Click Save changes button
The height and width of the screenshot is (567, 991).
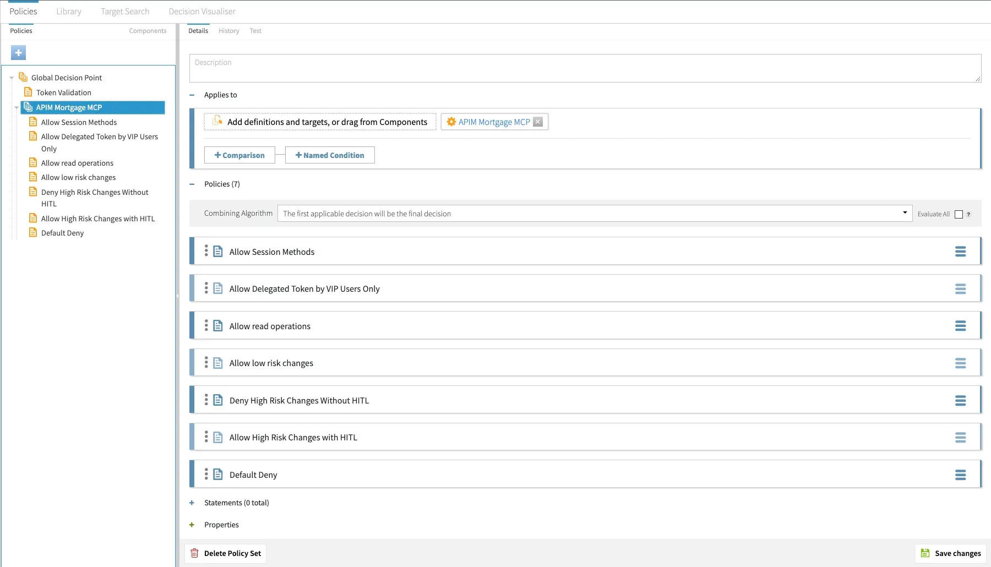pos(951,553)
